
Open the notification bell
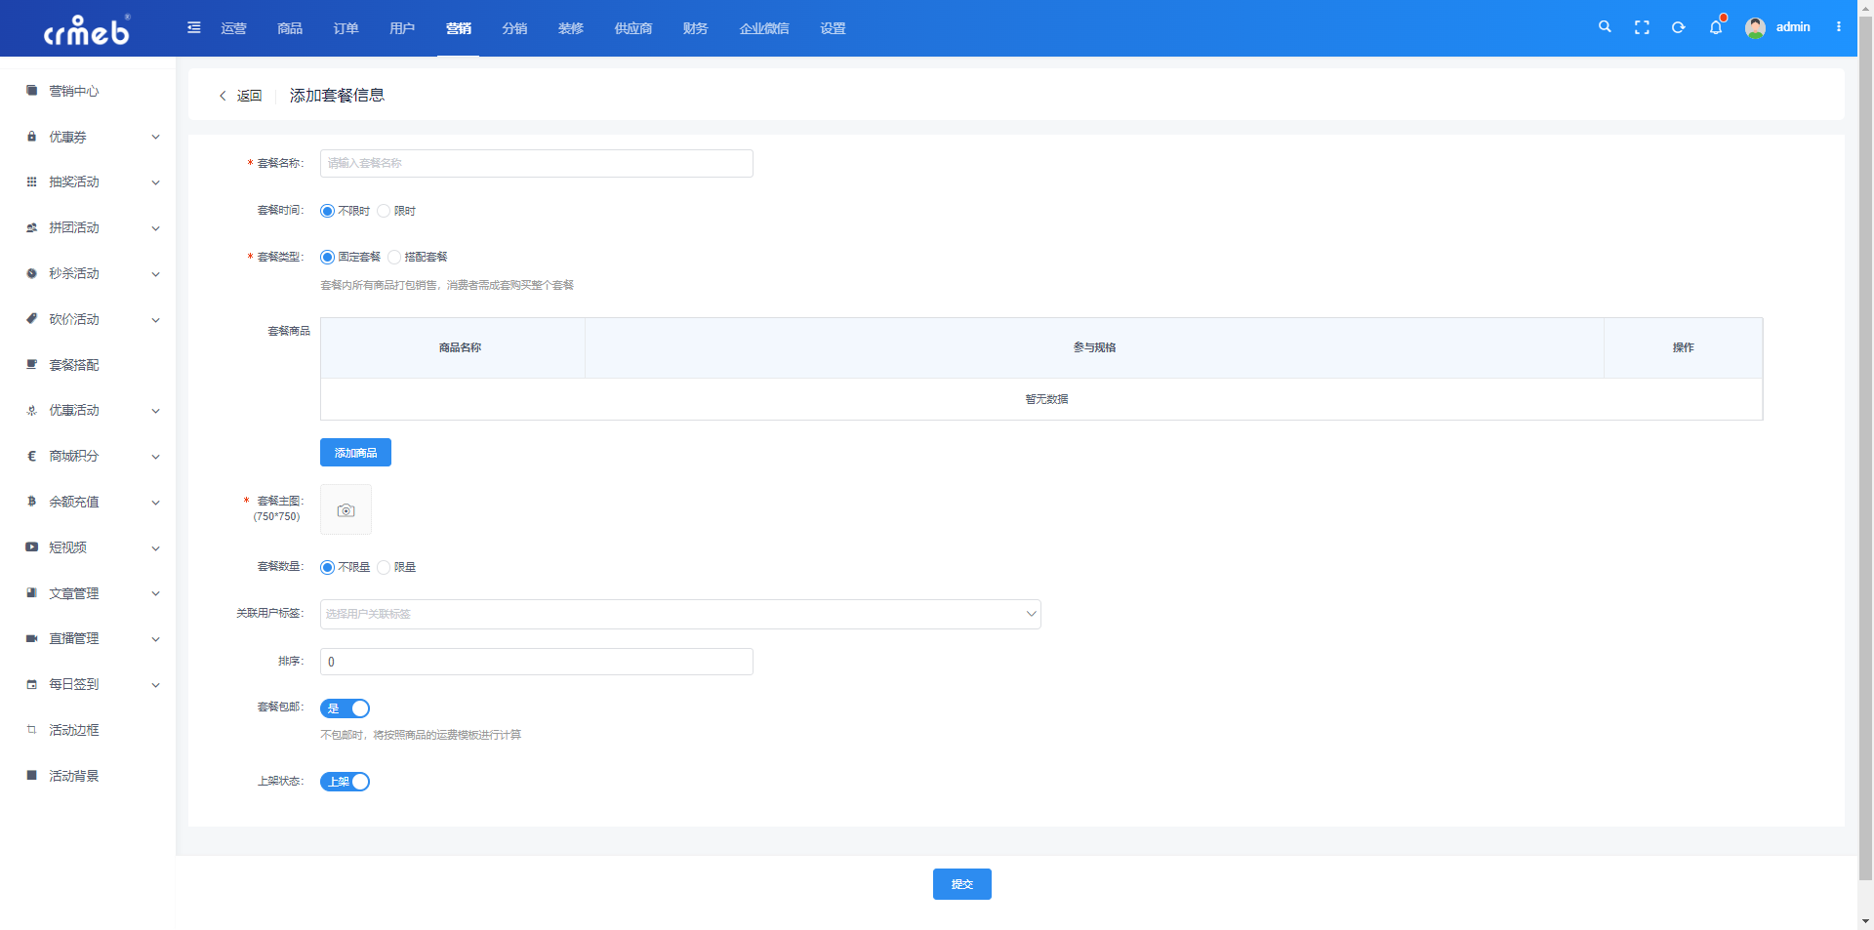[1716, 27]
